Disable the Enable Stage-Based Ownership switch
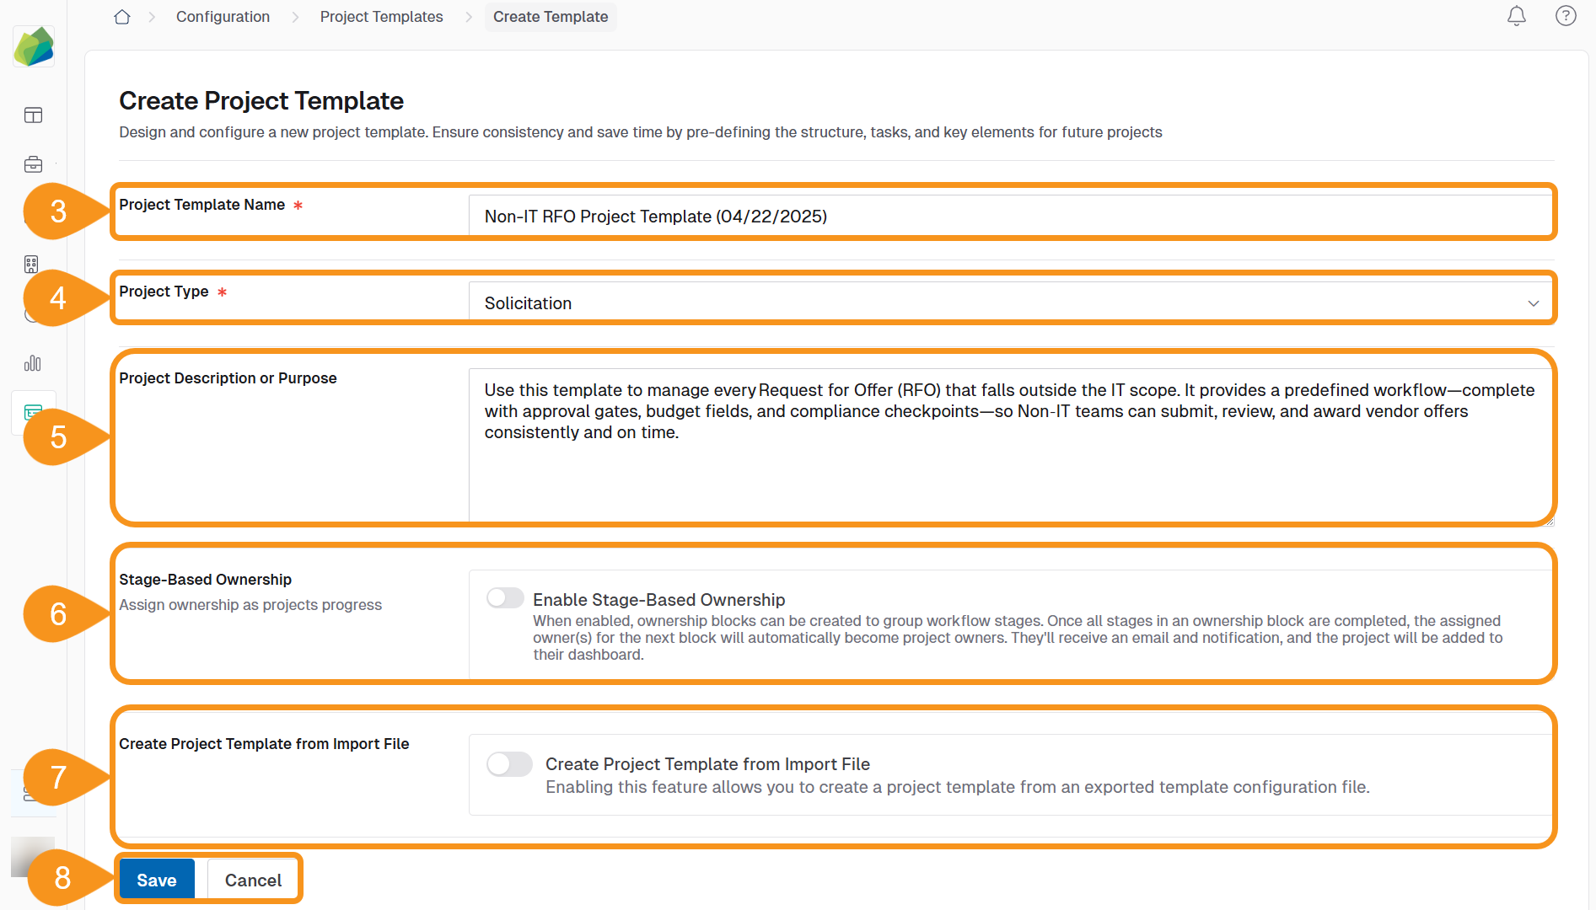 coord(505,597)
